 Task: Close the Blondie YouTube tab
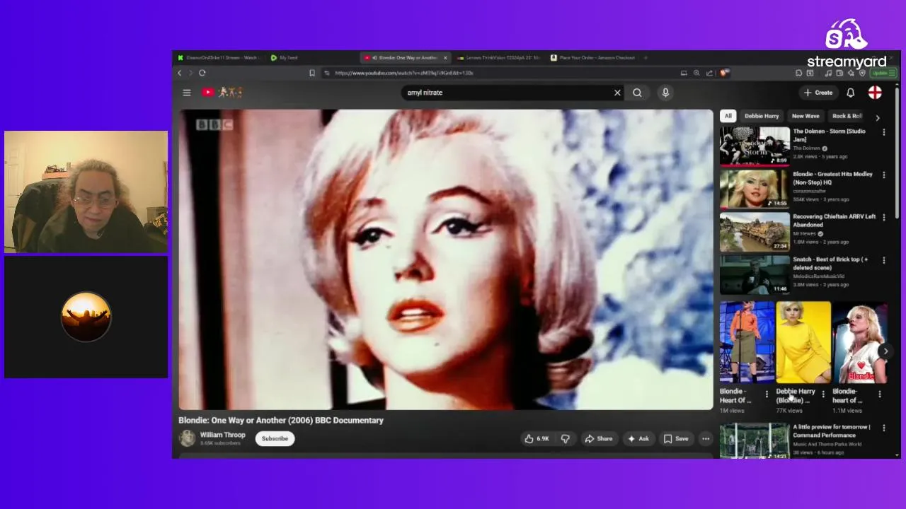pos(445,58)
